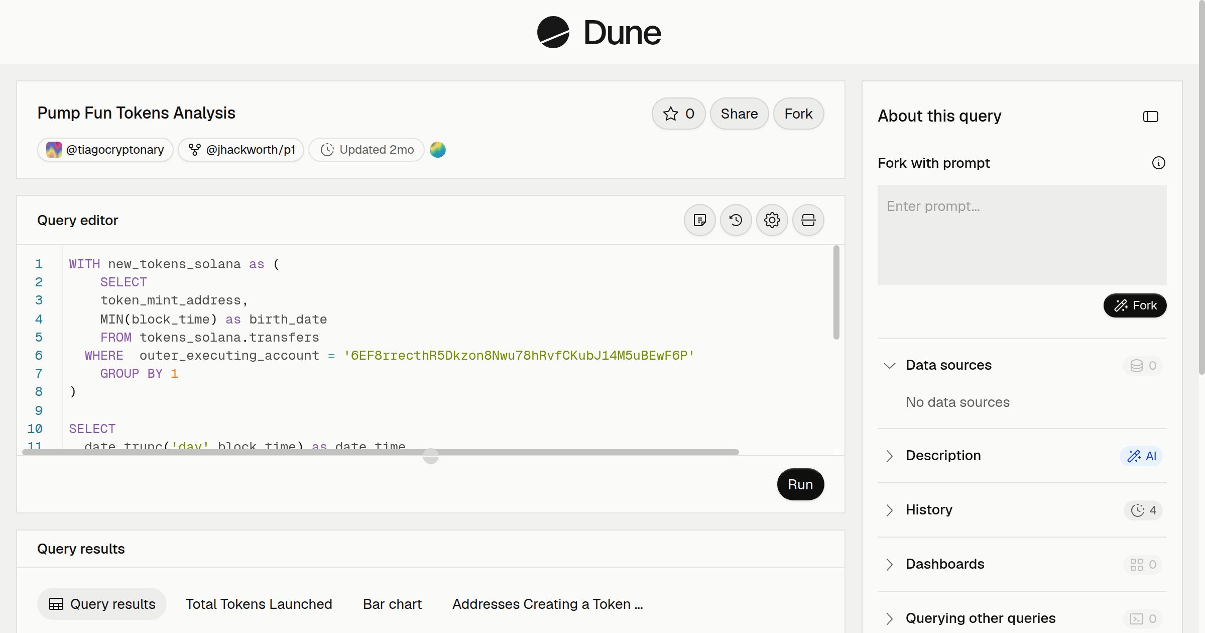Click the editor resize handle circle
This screenshot has height=633, width=1205.
pos(431,456)
